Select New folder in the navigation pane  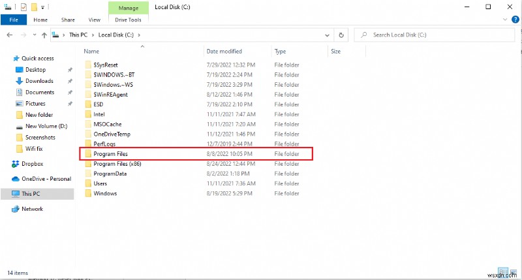[39, 115]
